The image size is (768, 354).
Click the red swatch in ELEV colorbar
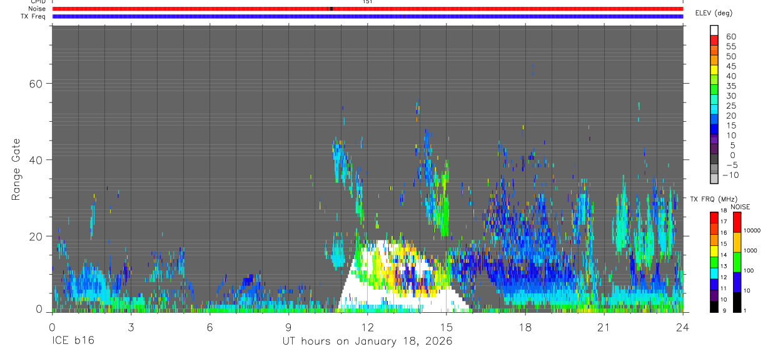714,40
